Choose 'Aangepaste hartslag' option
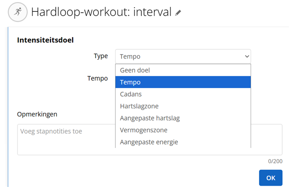Screen dimensions: 289x187 pyautogui.click(x=183, y=118)
